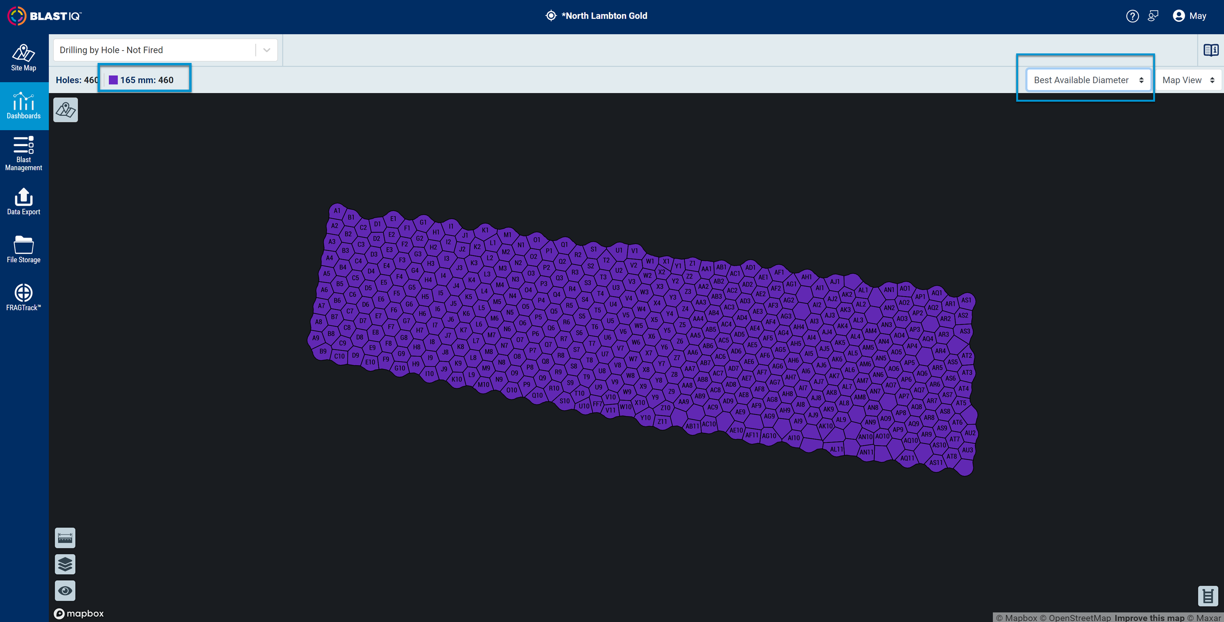This screenshot has width=1224, height=622.
Task: Open the map layers tool
Action: click(x=65, y=564)
